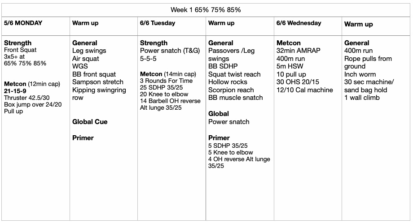Click the Front Squat text under Monday
Image resolution: width=413 pixels, height=223 pixels.
[x=20, y=51]
